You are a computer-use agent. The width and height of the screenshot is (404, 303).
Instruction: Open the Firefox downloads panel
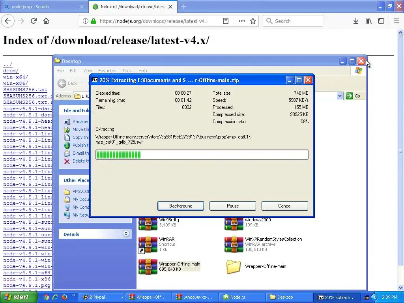(x=355, y=21)
